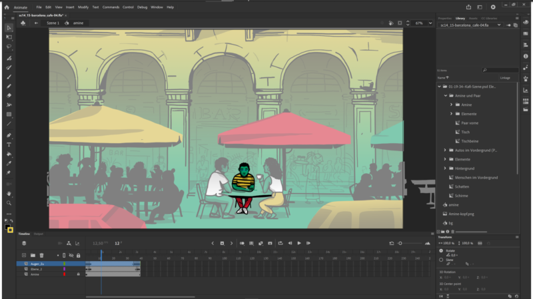The image size is (533, 299).
Task: Select the Rotate radio option in Transform
Action: 441,250
